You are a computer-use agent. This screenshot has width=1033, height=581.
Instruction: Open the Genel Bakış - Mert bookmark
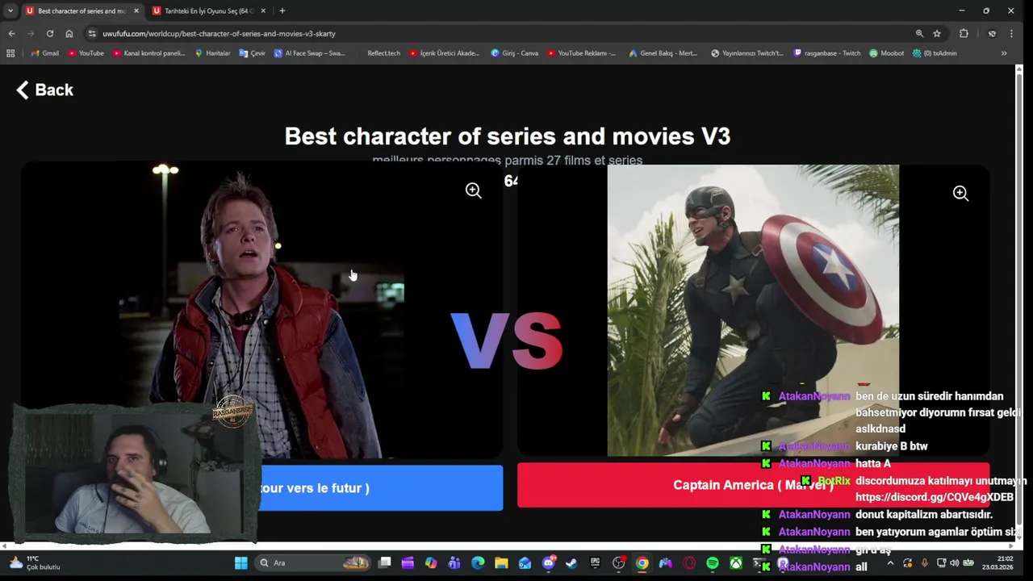(x=663, y=53)
